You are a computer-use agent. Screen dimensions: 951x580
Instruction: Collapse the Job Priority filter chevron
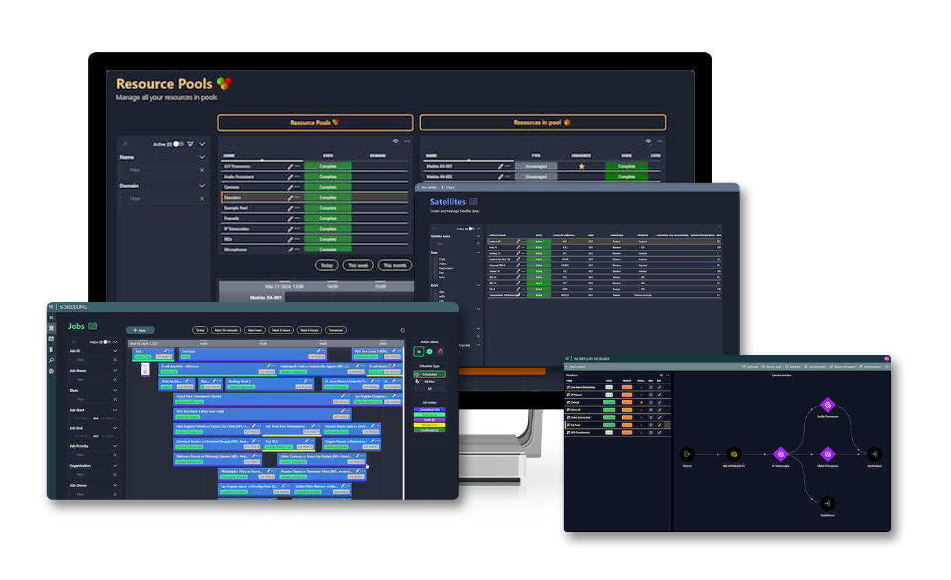pyautogui.click(x=115, y=446)
